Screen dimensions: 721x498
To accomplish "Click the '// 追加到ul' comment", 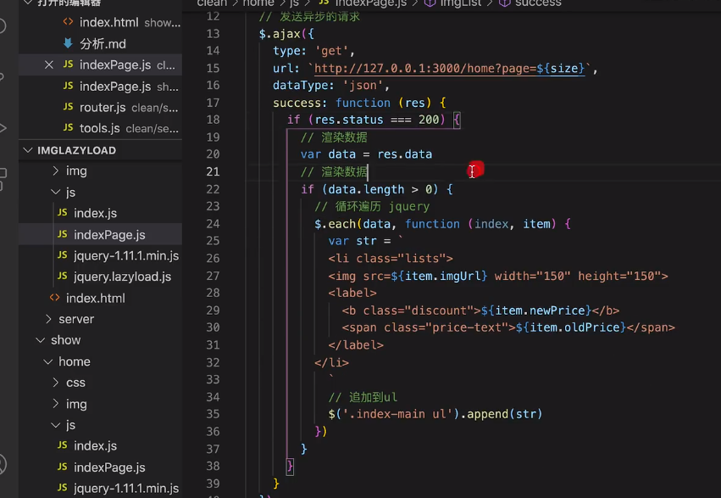I will [x=363, y=397].
